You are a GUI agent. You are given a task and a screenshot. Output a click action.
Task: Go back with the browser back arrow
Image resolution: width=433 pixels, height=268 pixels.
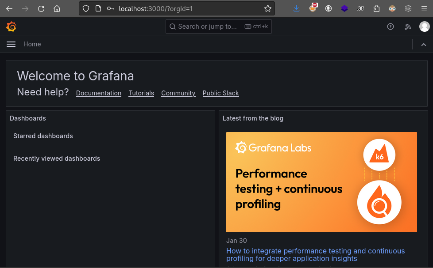pyautogui.click(x=9, y=8)
